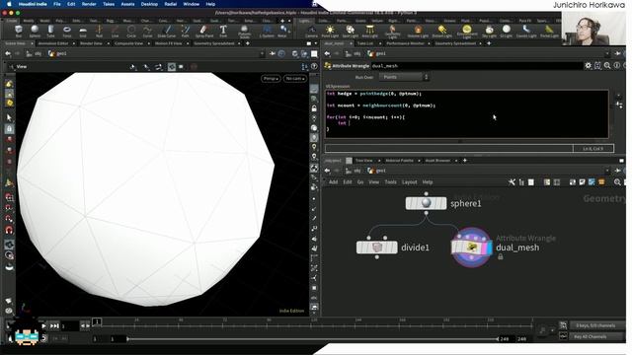The height and width of the screenshot is (355, 632).
Task: Add a Sky Light from shelf
Action: point(490,32)
